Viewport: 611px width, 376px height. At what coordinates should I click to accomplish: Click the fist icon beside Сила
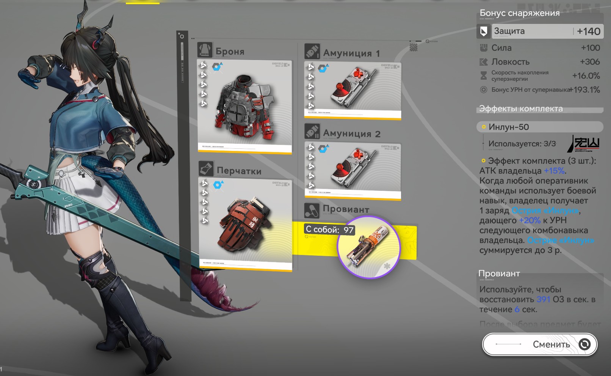point(484,48)
